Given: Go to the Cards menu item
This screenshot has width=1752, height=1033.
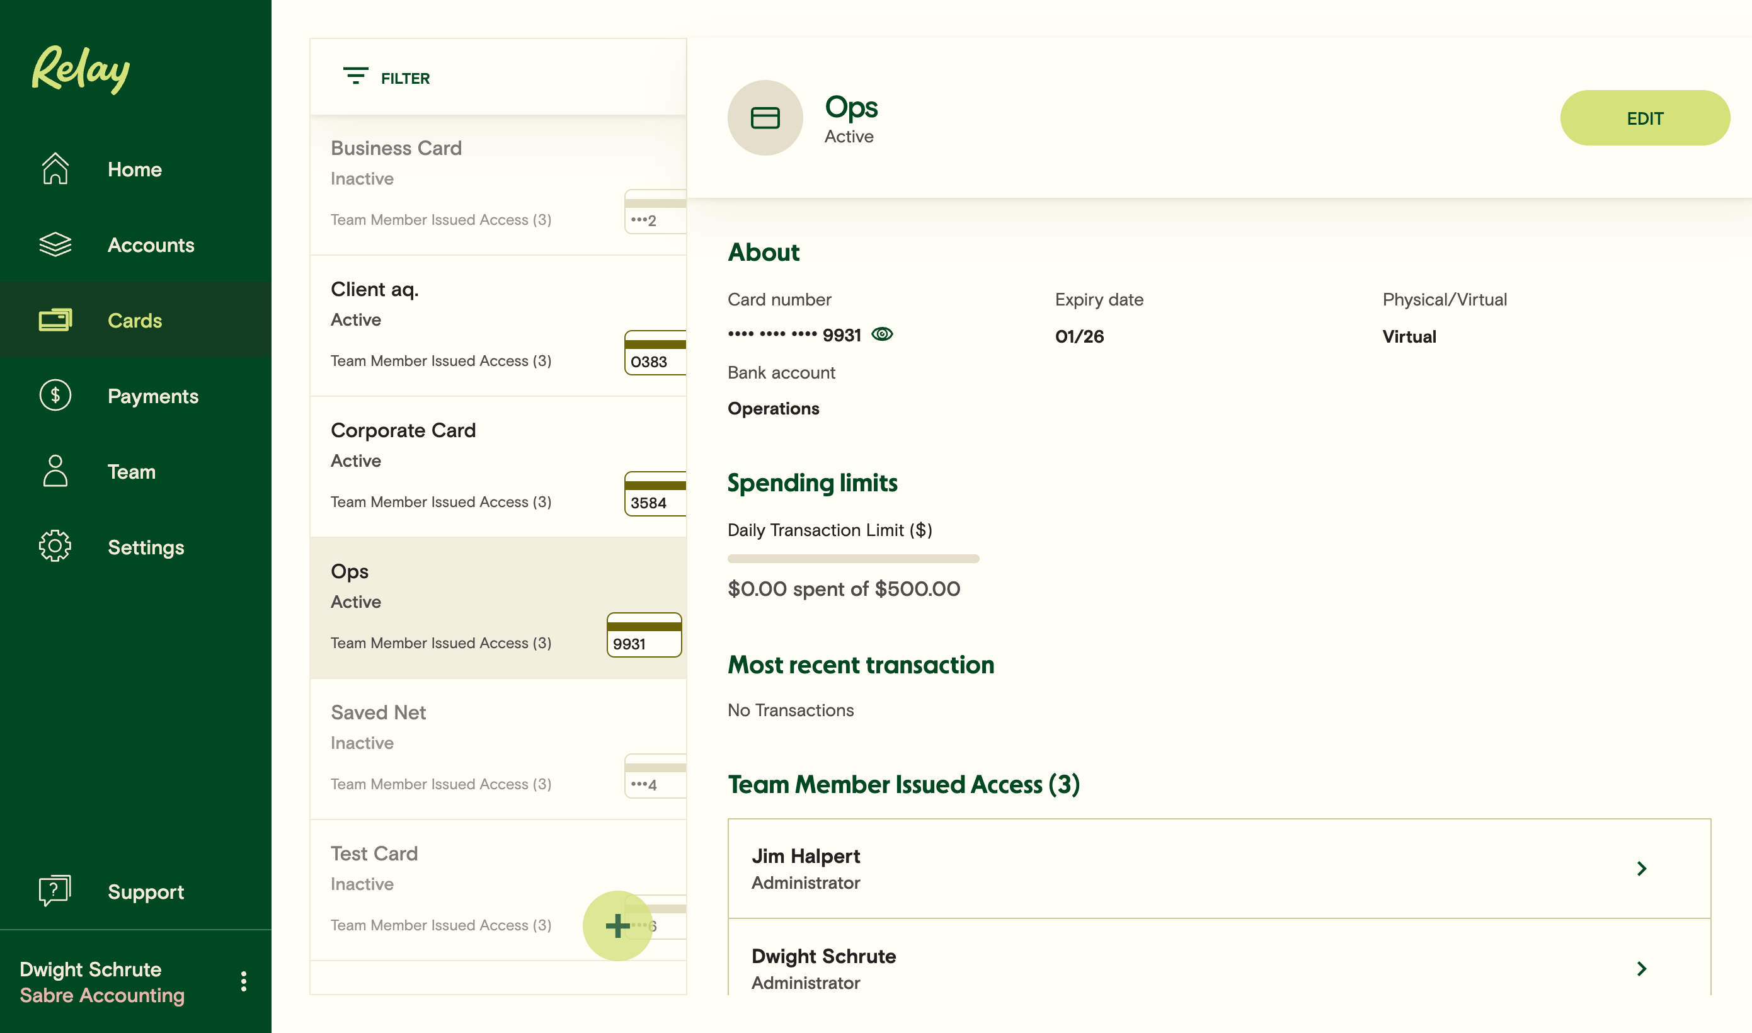Looking at the screenshot, I should [134, 320].
